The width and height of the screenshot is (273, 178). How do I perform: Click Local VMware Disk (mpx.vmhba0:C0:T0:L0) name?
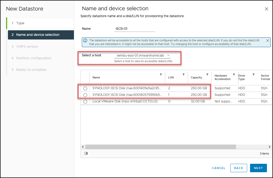coord(125,101)
